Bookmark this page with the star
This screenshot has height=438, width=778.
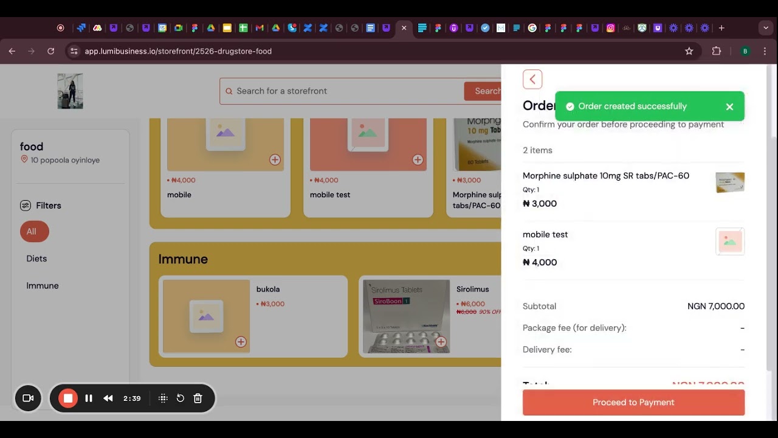[x=689, y=51]
